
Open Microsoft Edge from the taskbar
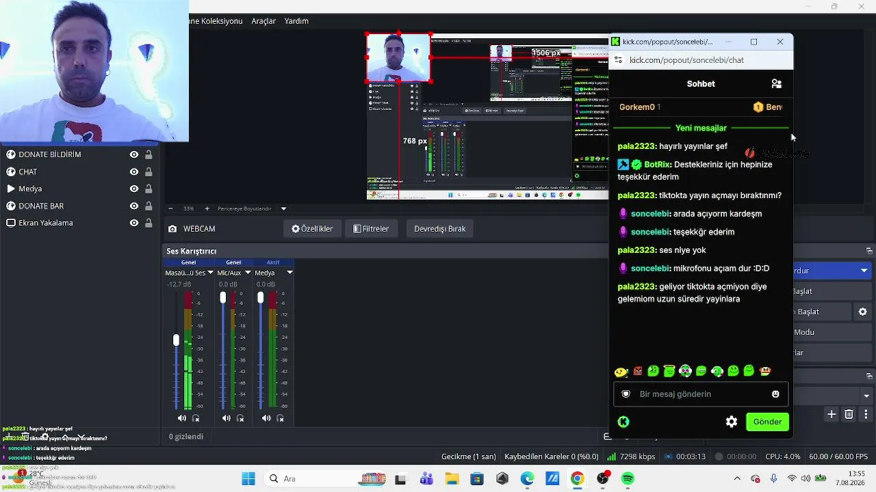click(527, 479)
